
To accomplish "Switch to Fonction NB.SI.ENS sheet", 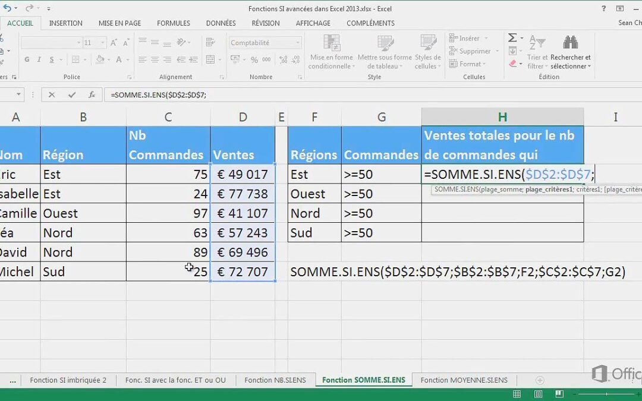I will [275, 380].
